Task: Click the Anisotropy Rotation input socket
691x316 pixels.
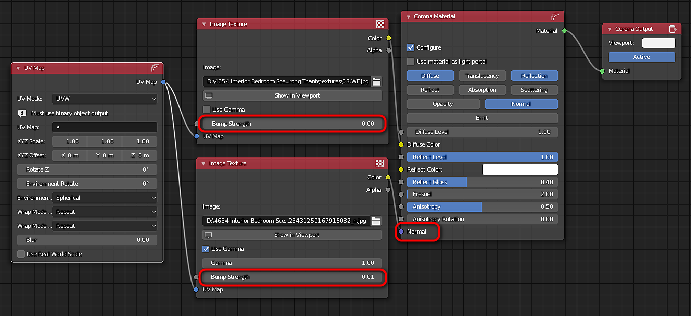Action: coord(401,219)
